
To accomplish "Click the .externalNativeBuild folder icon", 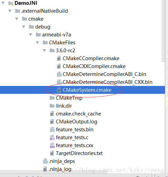I will 18,11.
